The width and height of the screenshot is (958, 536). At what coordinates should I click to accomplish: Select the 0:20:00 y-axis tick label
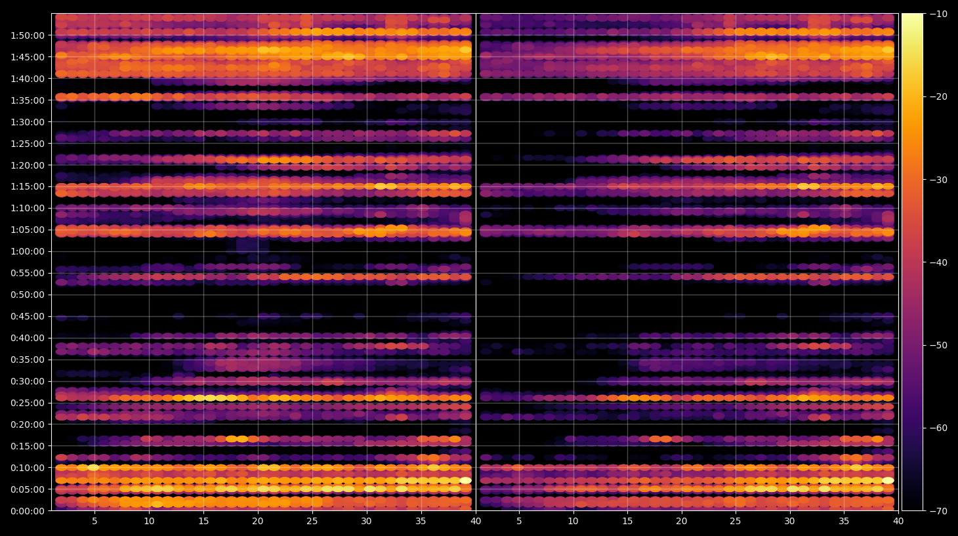[28, 424]
